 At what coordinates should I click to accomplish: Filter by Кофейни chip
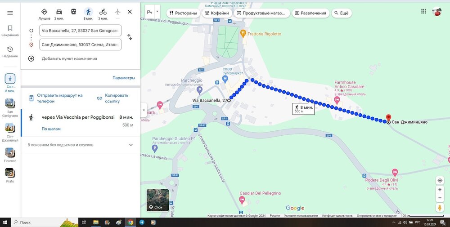tap(217, 13)
